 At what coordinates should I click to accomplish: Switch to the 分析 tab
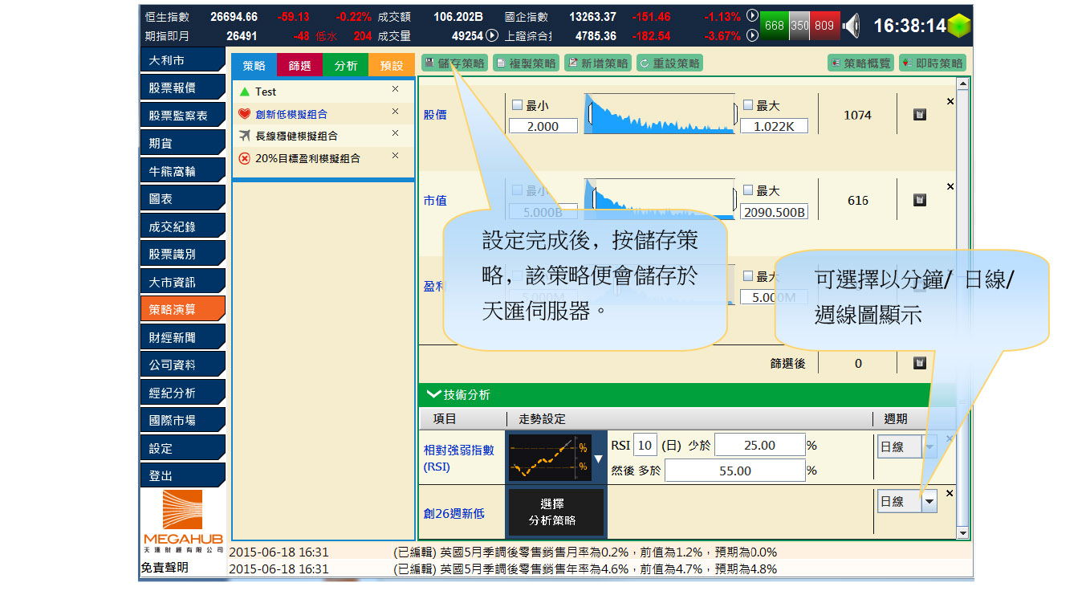coord(346,66)
